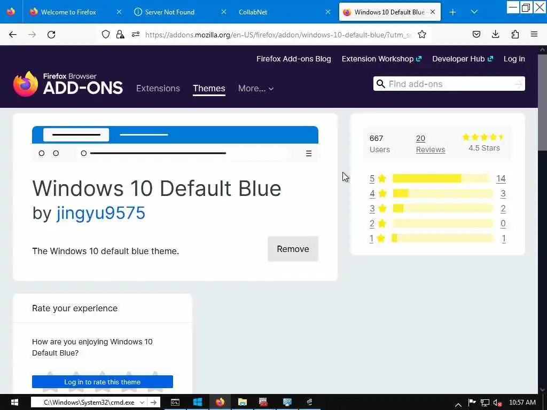Expand the taskbar address dropdown arrow

coord(142,403)
